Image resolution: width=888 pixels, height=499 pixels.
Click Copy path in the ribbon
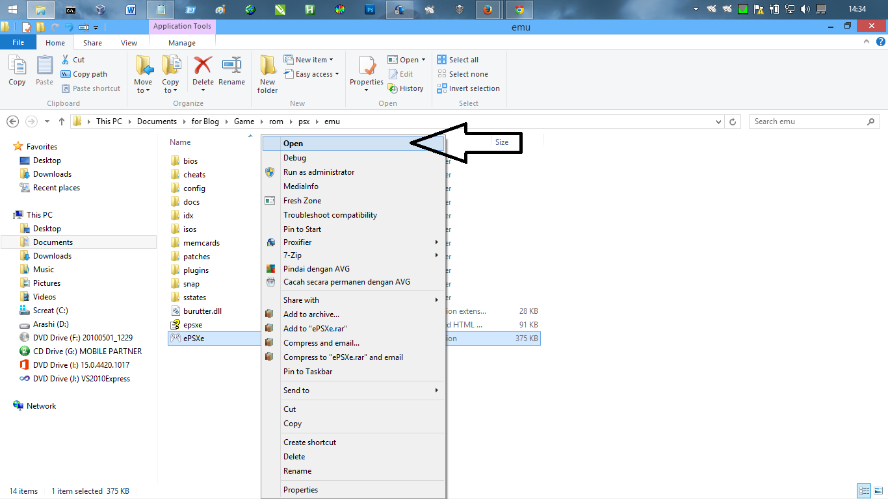[x=84, y=74]
